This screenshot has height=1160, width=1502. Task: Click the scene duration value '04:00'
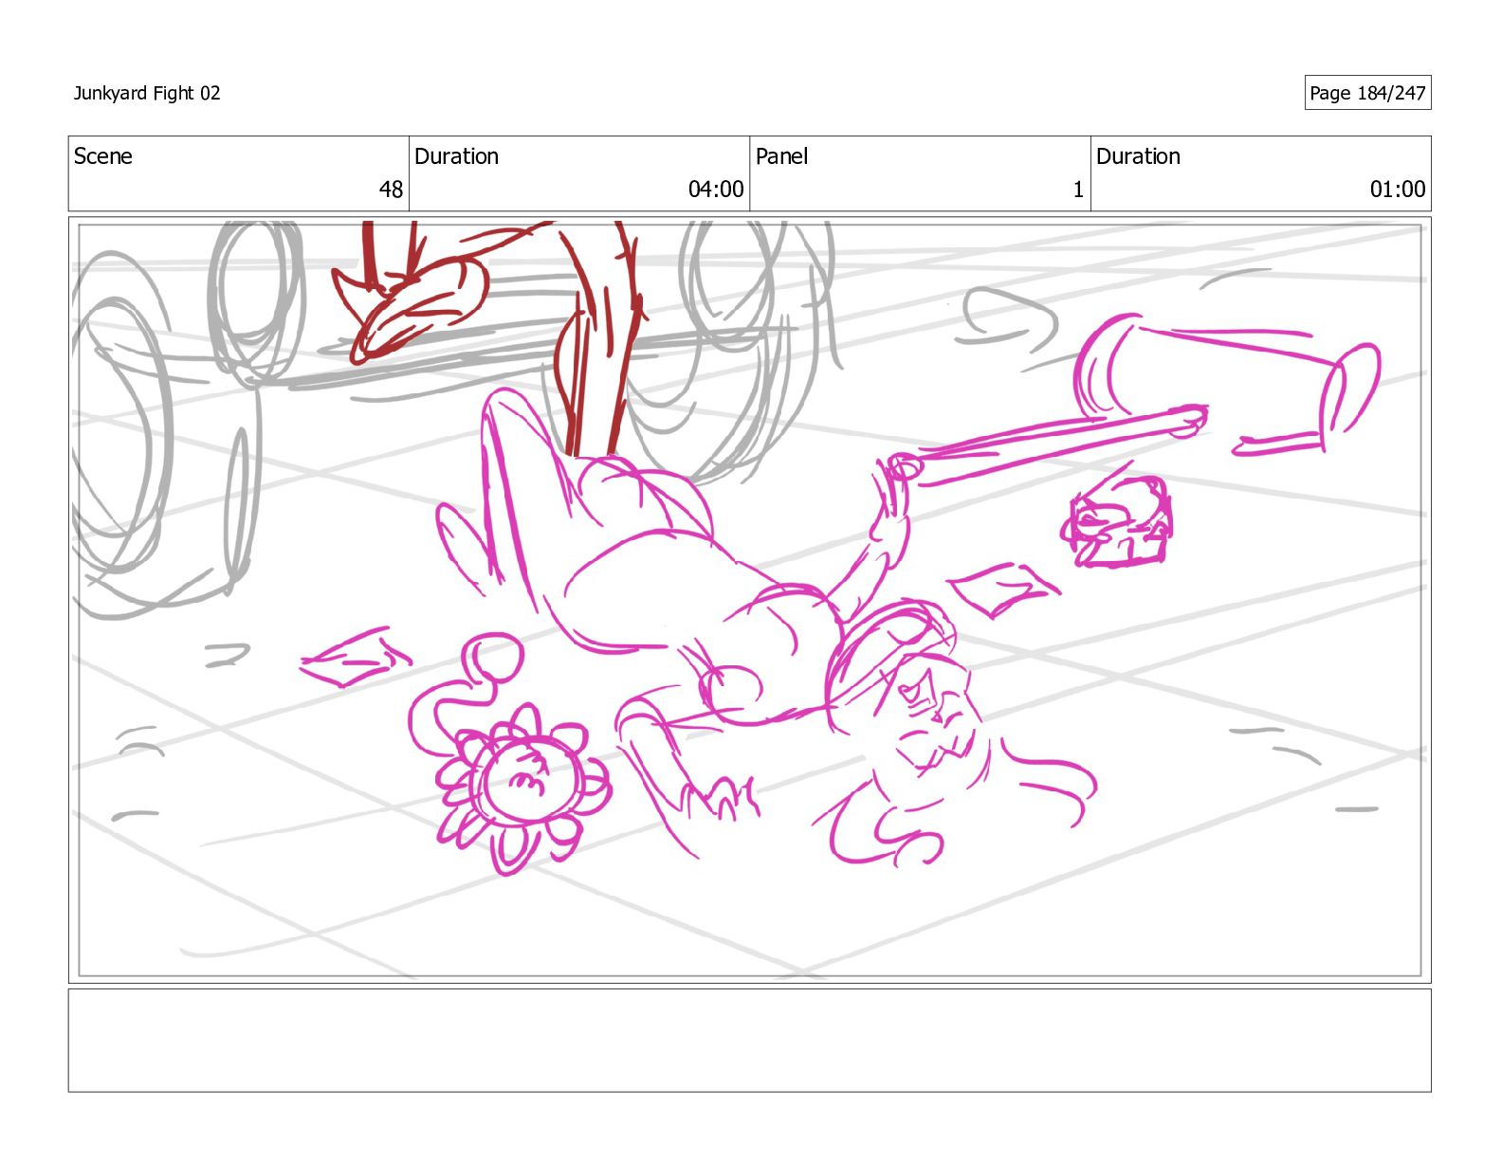(716, 190)
